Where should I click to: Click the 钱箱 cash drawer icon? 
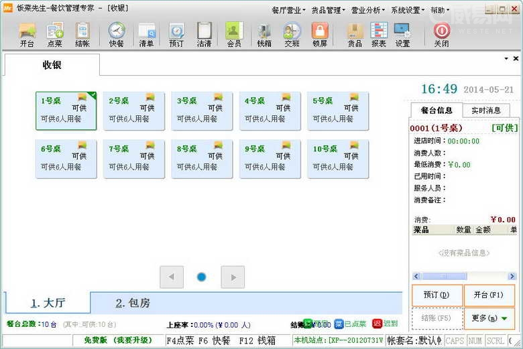point(264,34)
